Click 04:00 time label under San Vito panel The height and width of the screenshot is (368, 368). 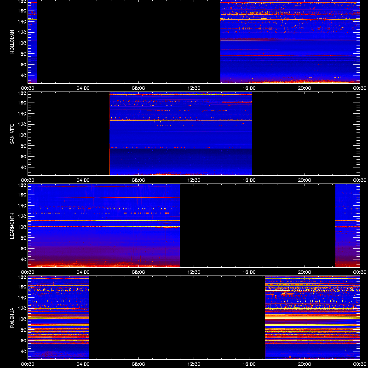[x=83, y=180]
